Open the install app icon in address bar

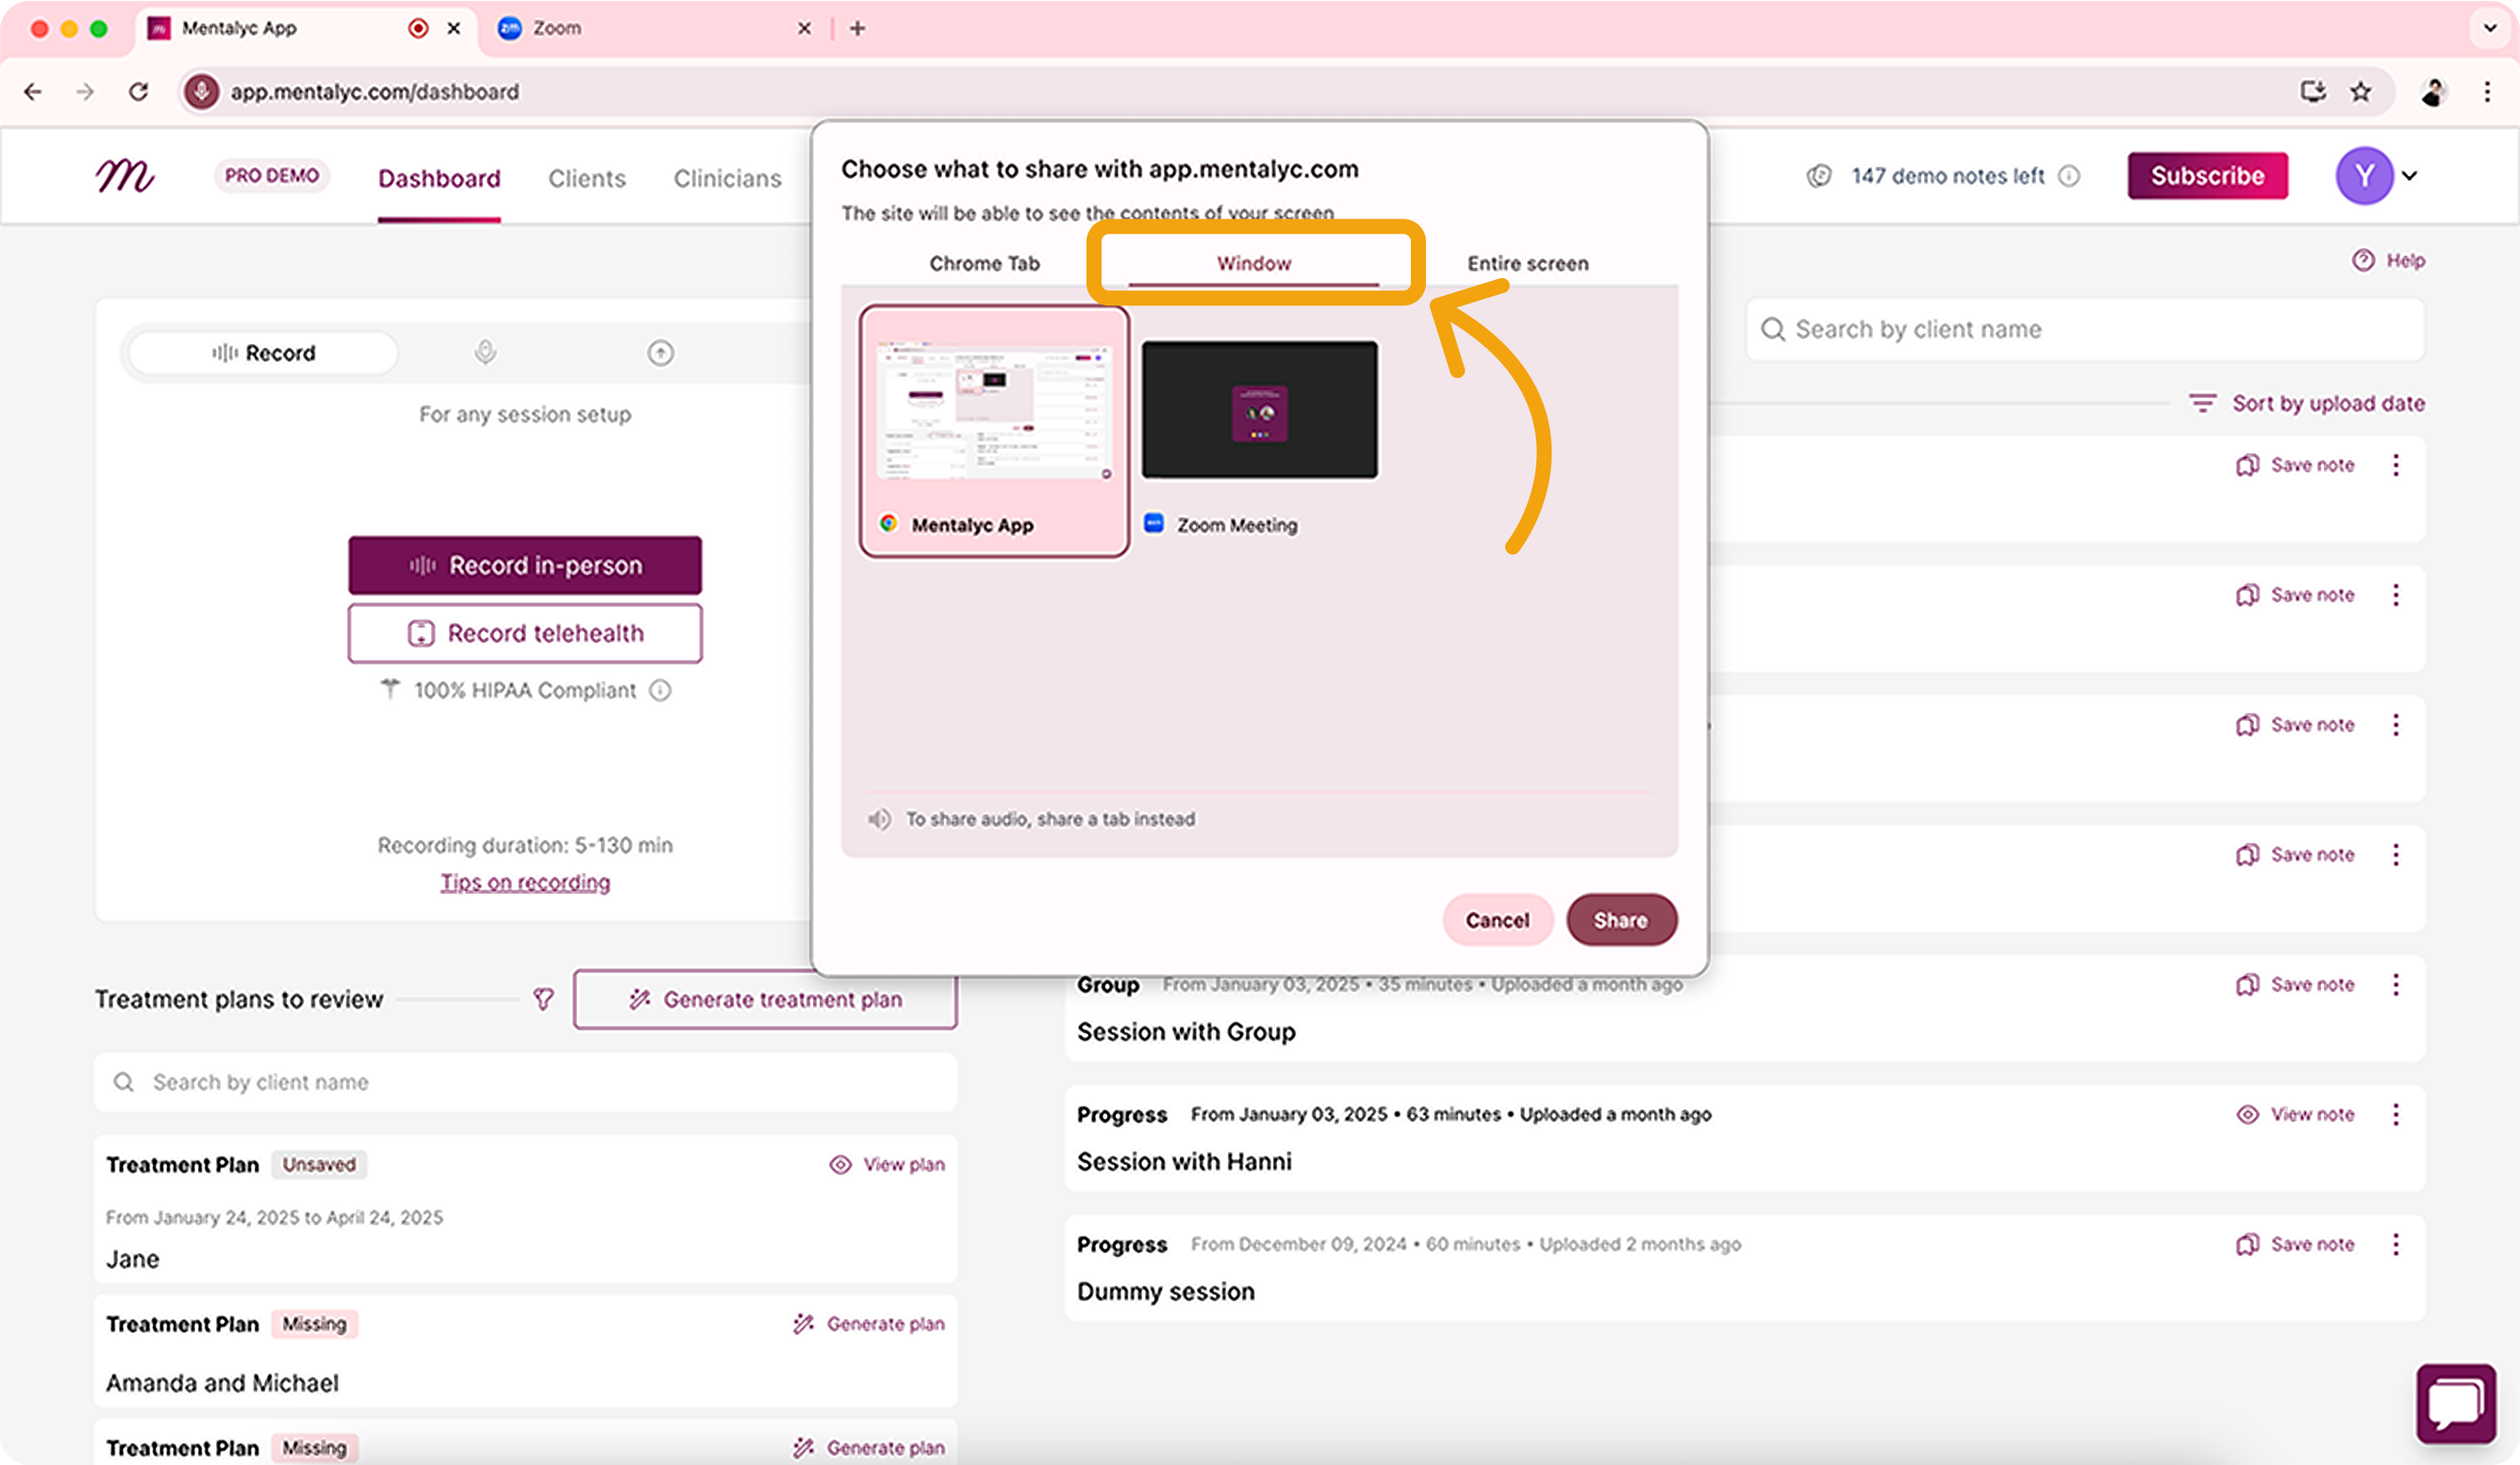pyautogui.click(x=2313, y=92)
